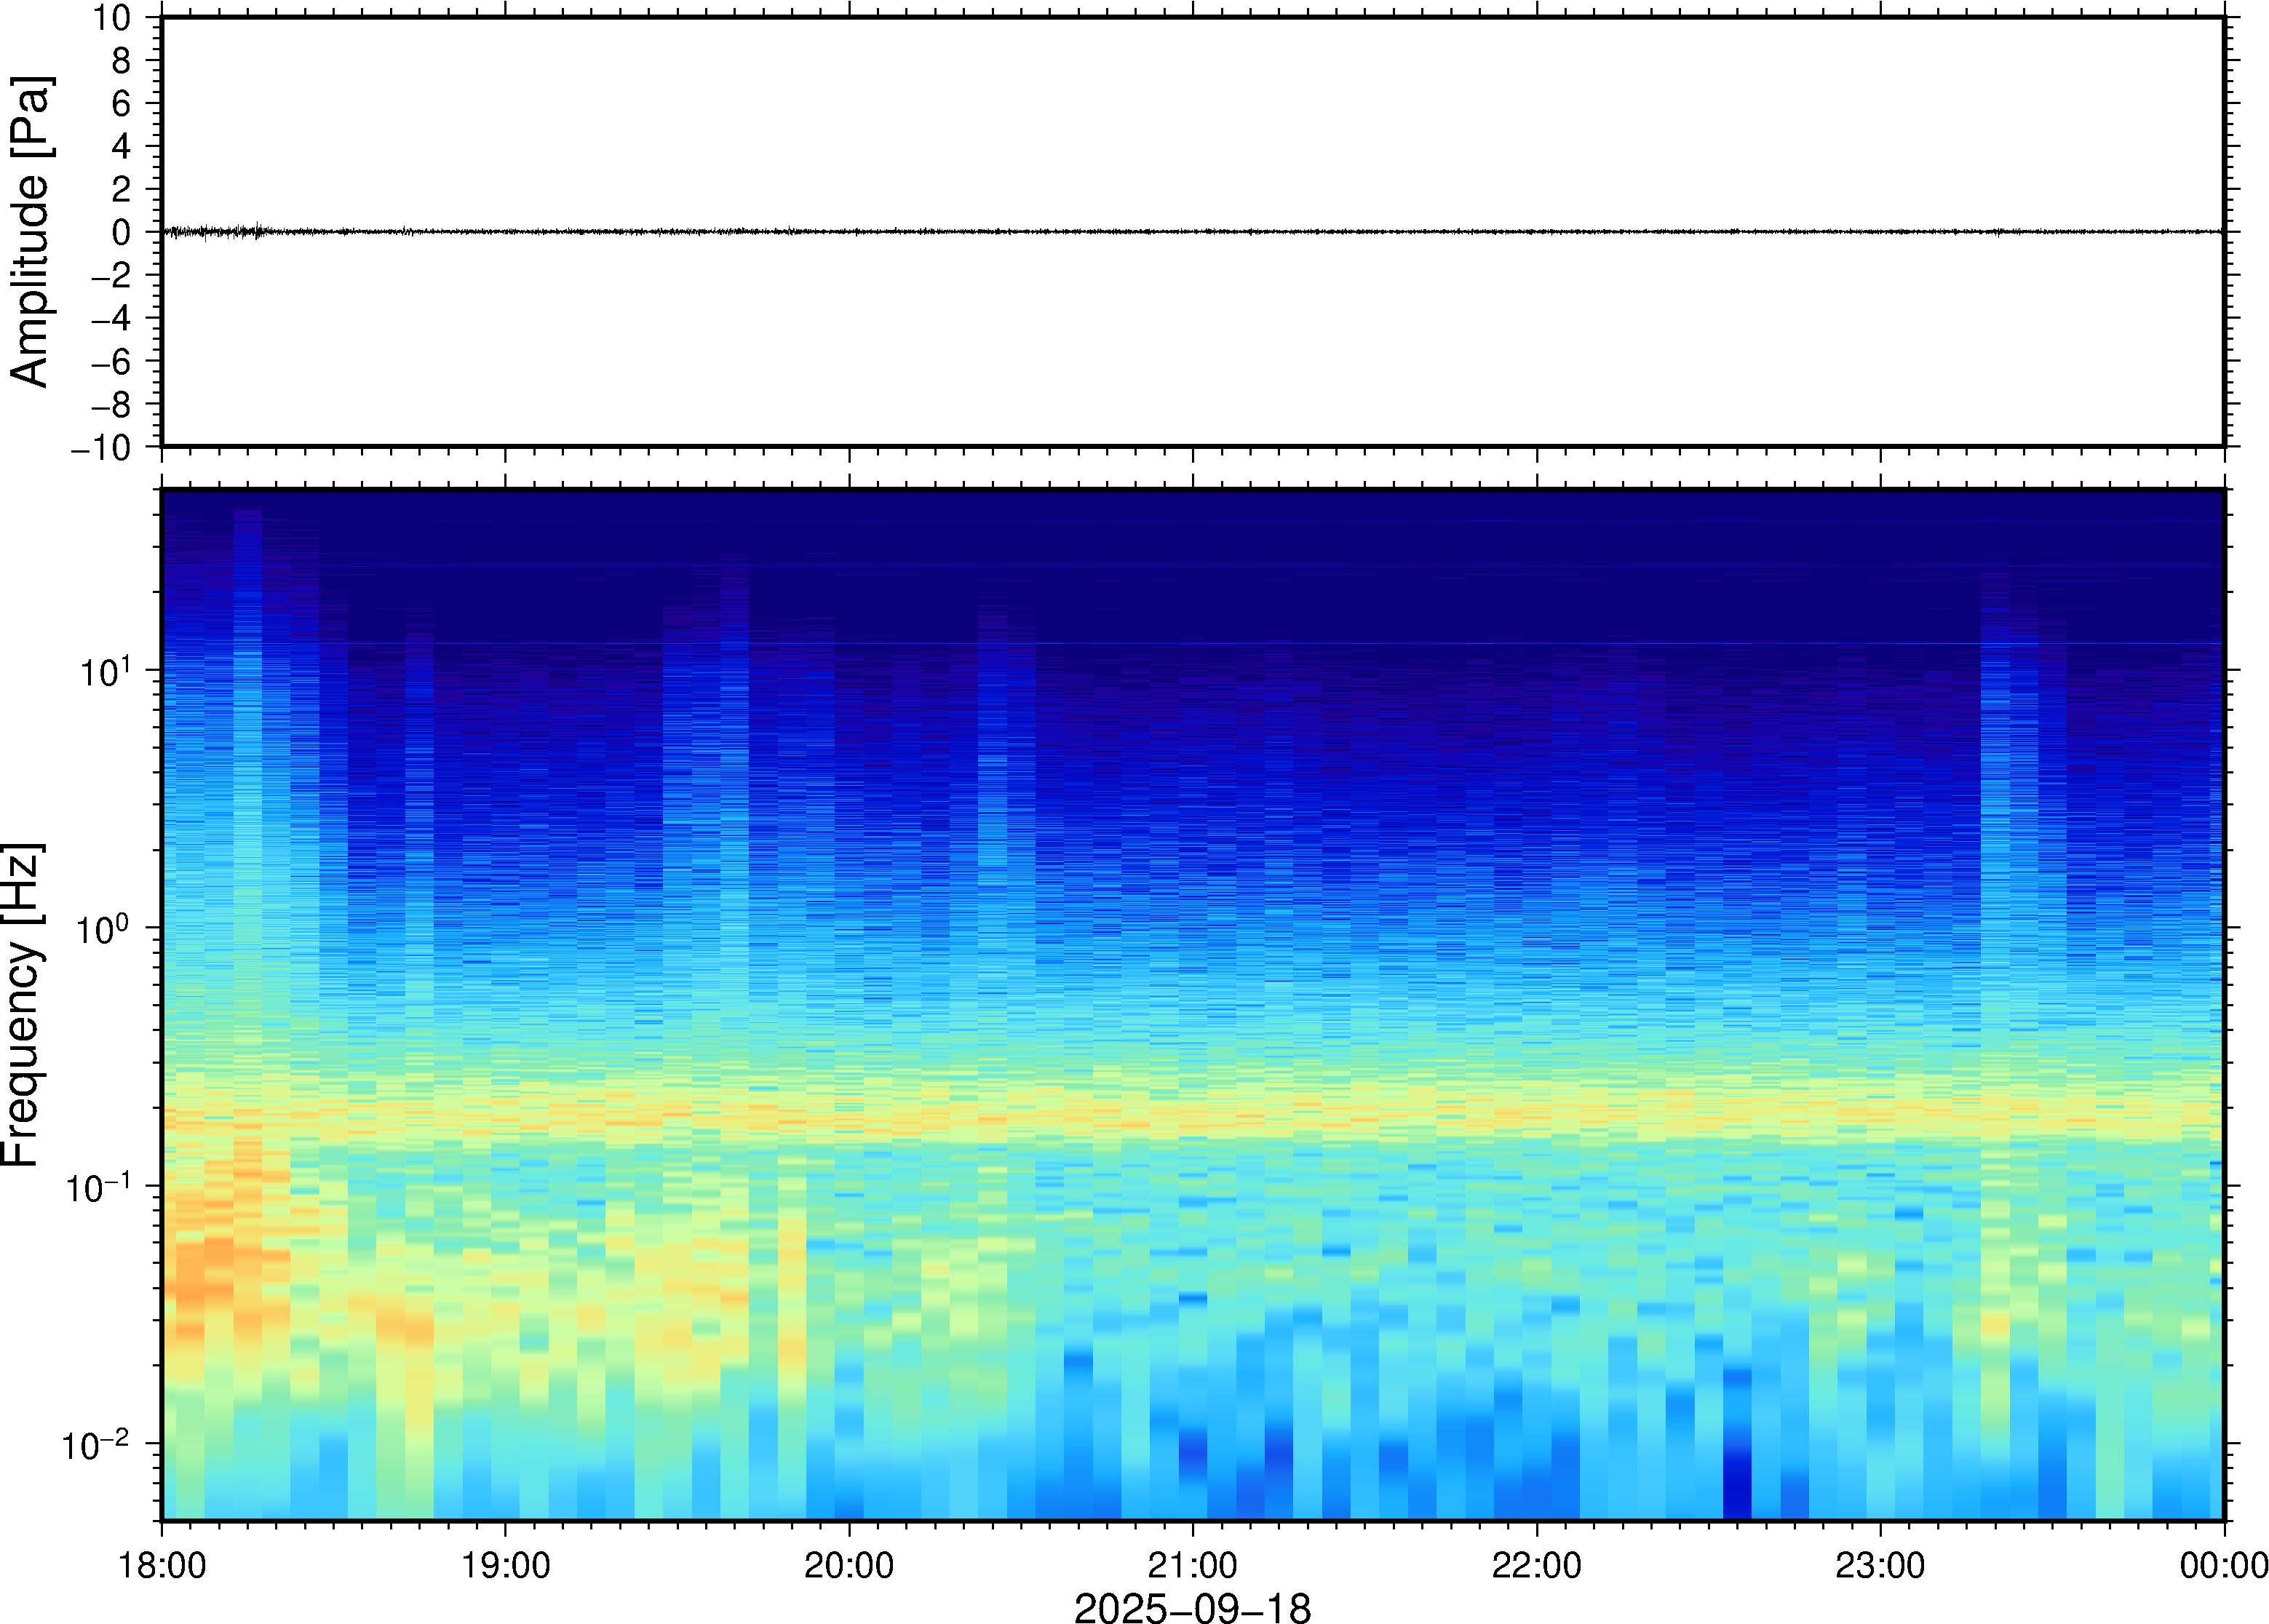Click the positive '2' amplitude tick label

[x=122, y=189]
